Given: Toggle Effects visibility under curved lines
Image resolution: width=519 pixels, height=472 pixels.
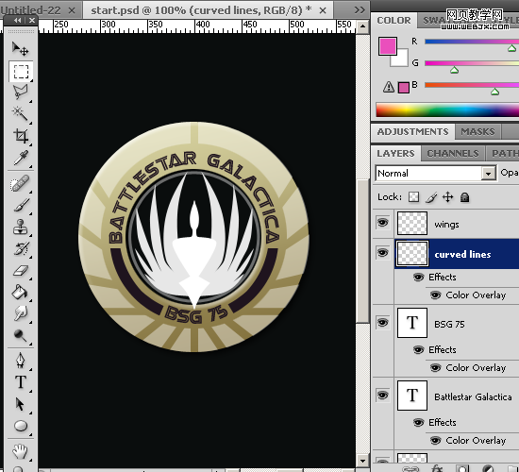Looking at the screenshot, I should click(x=418, y=277).
